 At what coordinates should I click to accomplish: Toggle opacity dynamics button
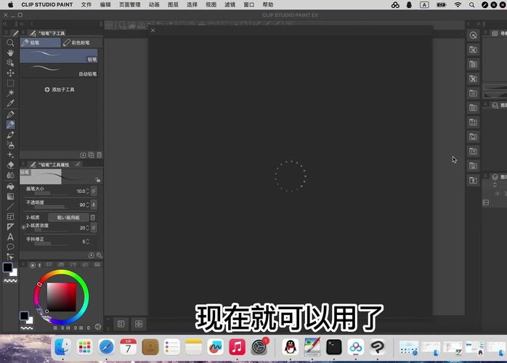coord(94,204)
